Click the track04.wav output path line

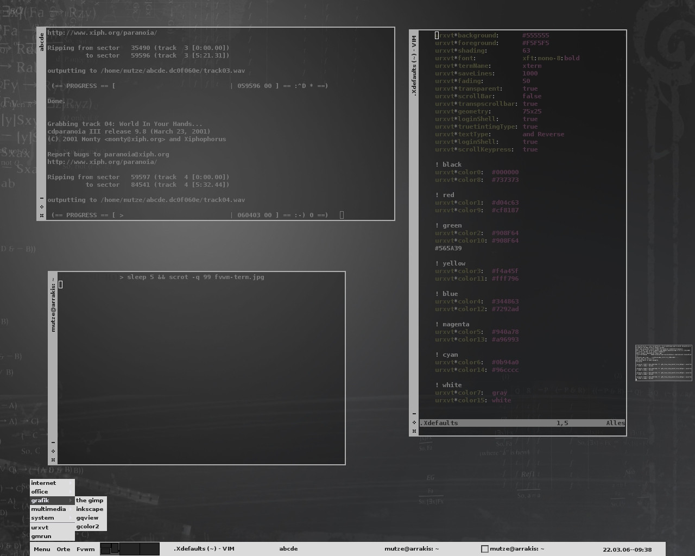pos(146,200)
